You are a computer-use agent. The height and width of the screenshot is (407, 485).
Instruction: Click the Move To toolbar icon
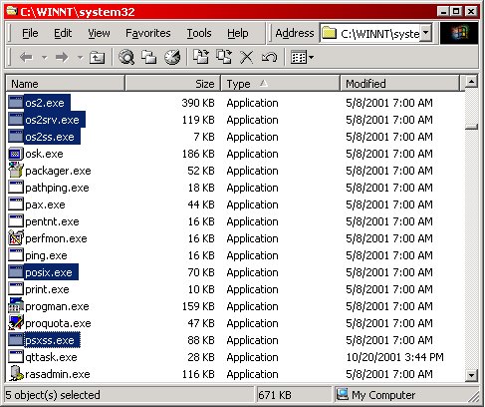point(201,57)
